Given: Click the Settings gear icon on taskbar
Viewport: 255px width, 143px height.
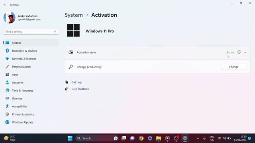Looking at the screenshot, I should click(x=185, y=138).
